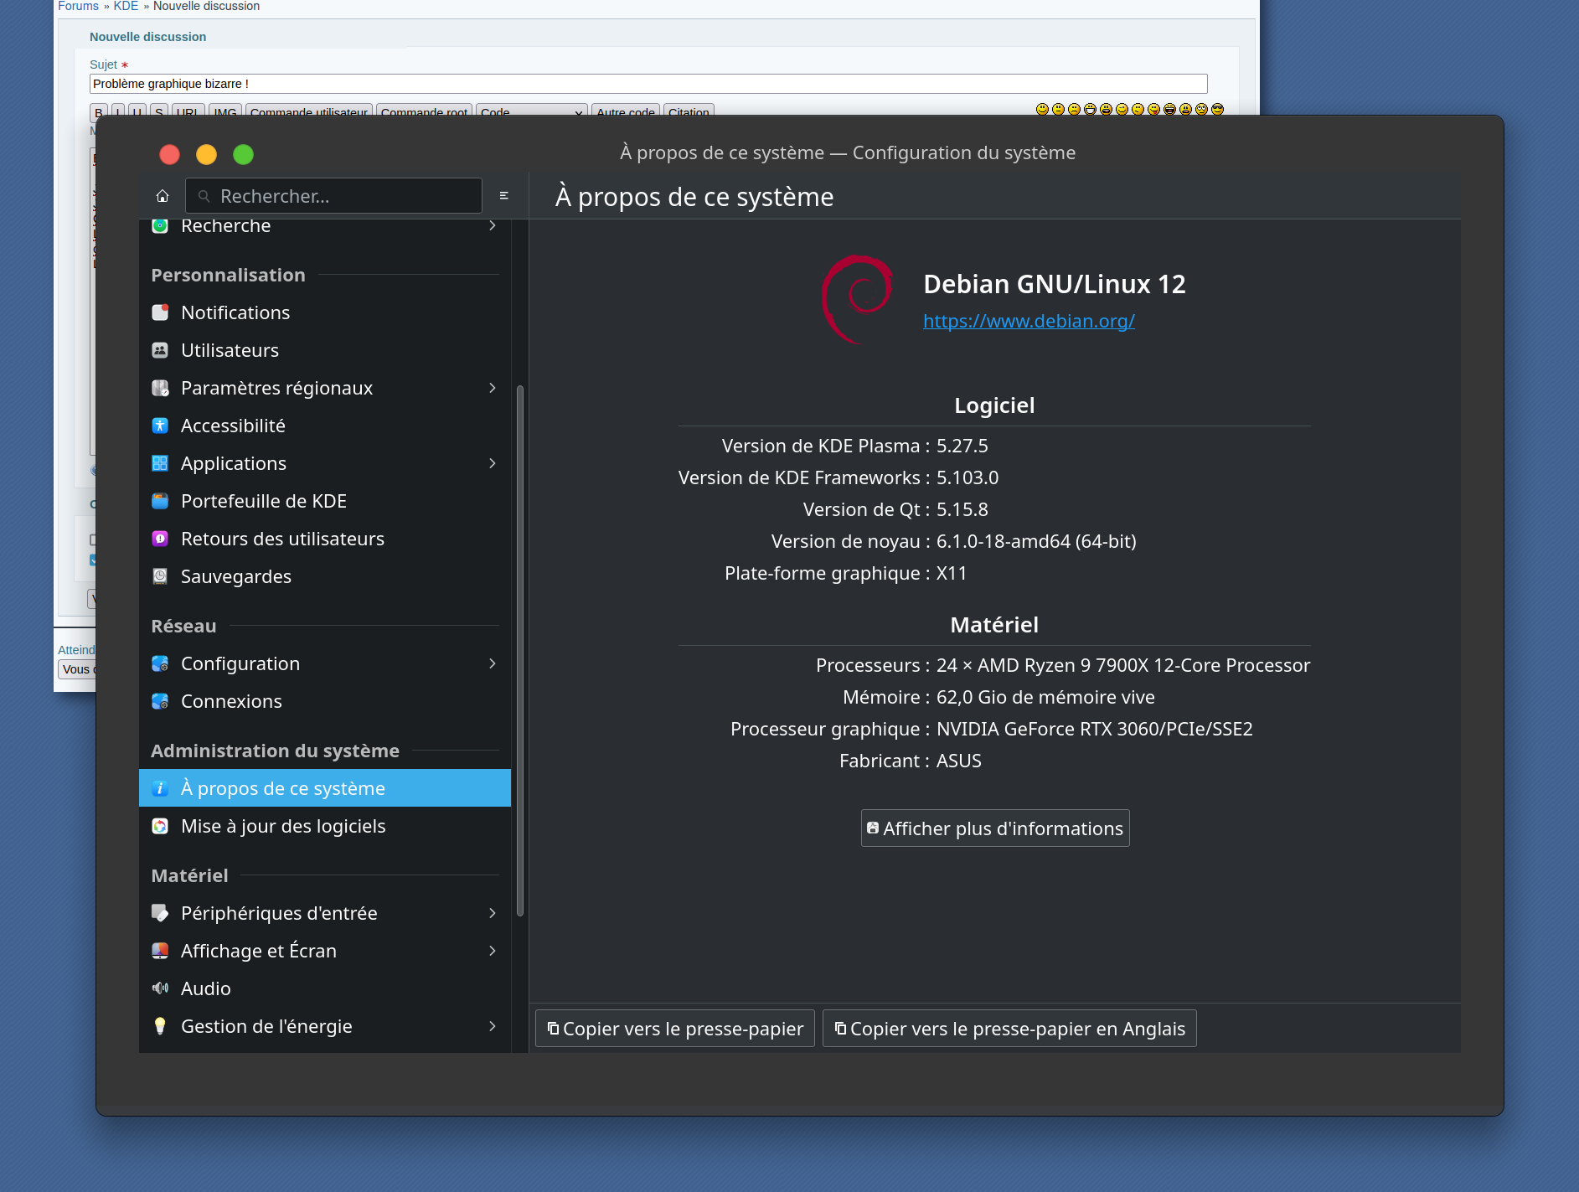Select the Audio speaker icon
This screenshot has height=1192, width=1579.
(160, 988)
